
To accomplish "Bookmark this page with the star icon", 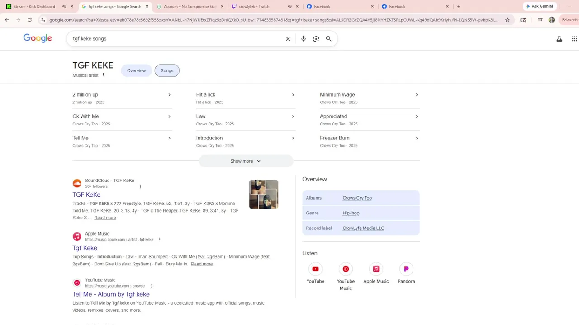I will (508, 20).
